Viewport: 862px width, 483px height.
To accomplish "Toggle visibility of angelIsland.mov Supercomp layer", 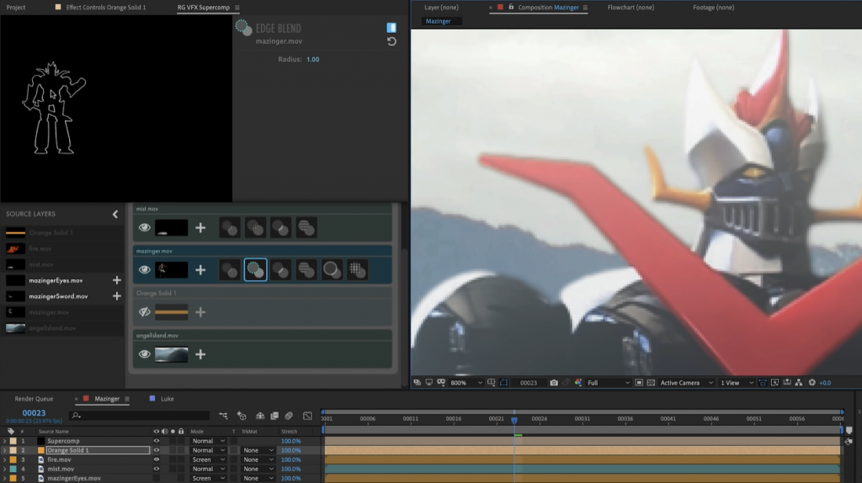I will click(145, 354).
